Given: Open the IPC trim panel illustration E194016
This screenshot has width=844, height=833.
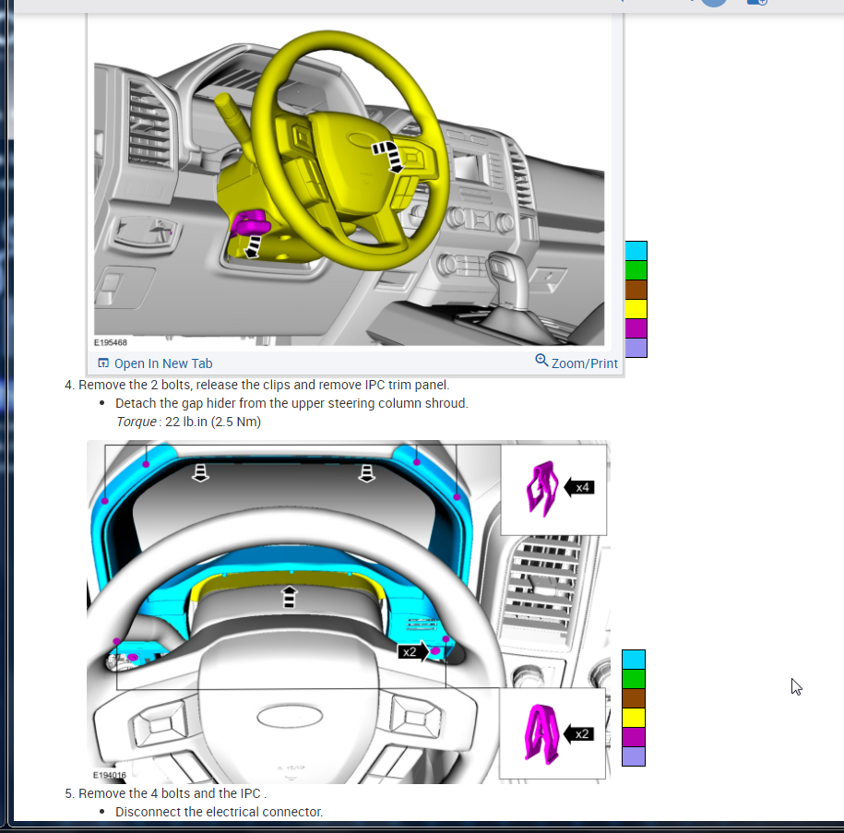Looking at the screenshot, I should tap(349, 612).
